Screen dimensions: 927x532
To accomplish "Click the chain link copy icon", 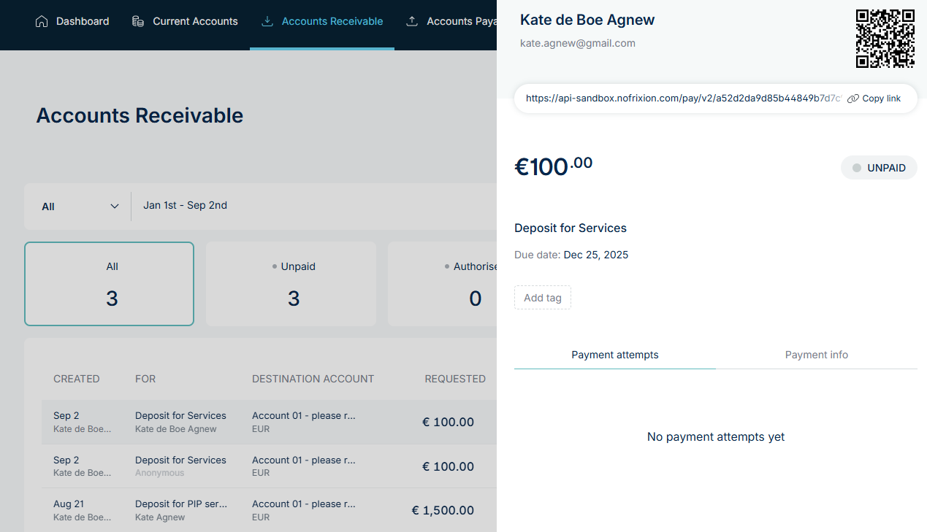I will tap(852, 99).
